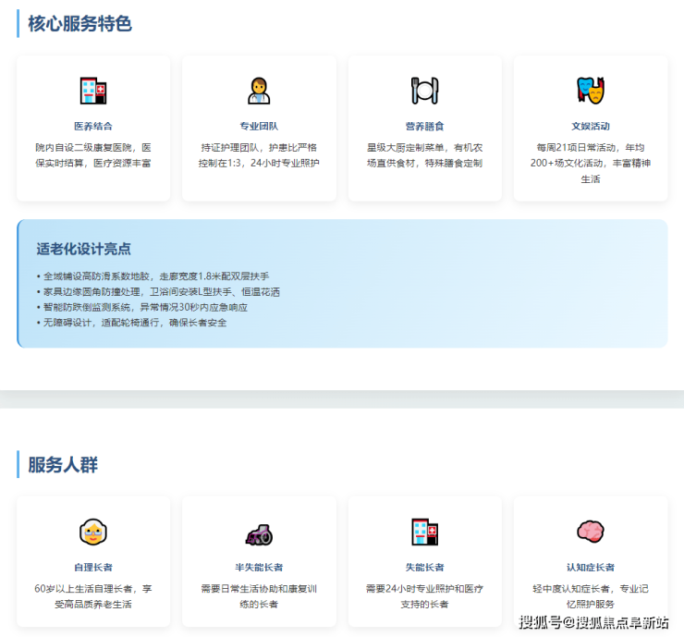This screenshot has width=684, height=637.
Task: Click the 认知症长者 card title
Action: click(x=590, y=567)
